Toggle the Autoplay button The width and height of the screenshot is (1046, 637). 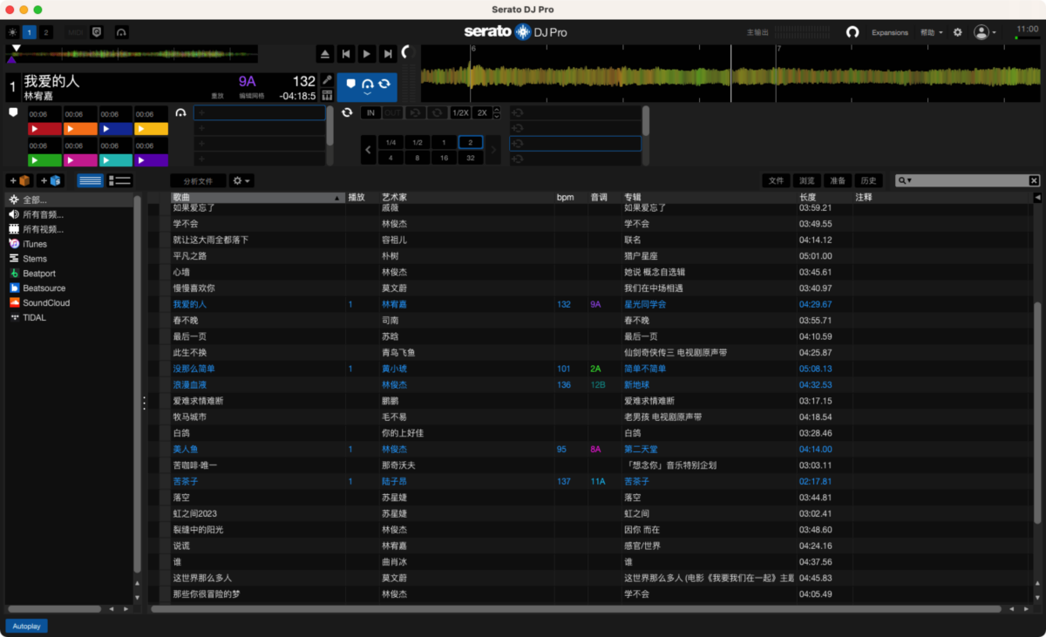pos(27,626)
